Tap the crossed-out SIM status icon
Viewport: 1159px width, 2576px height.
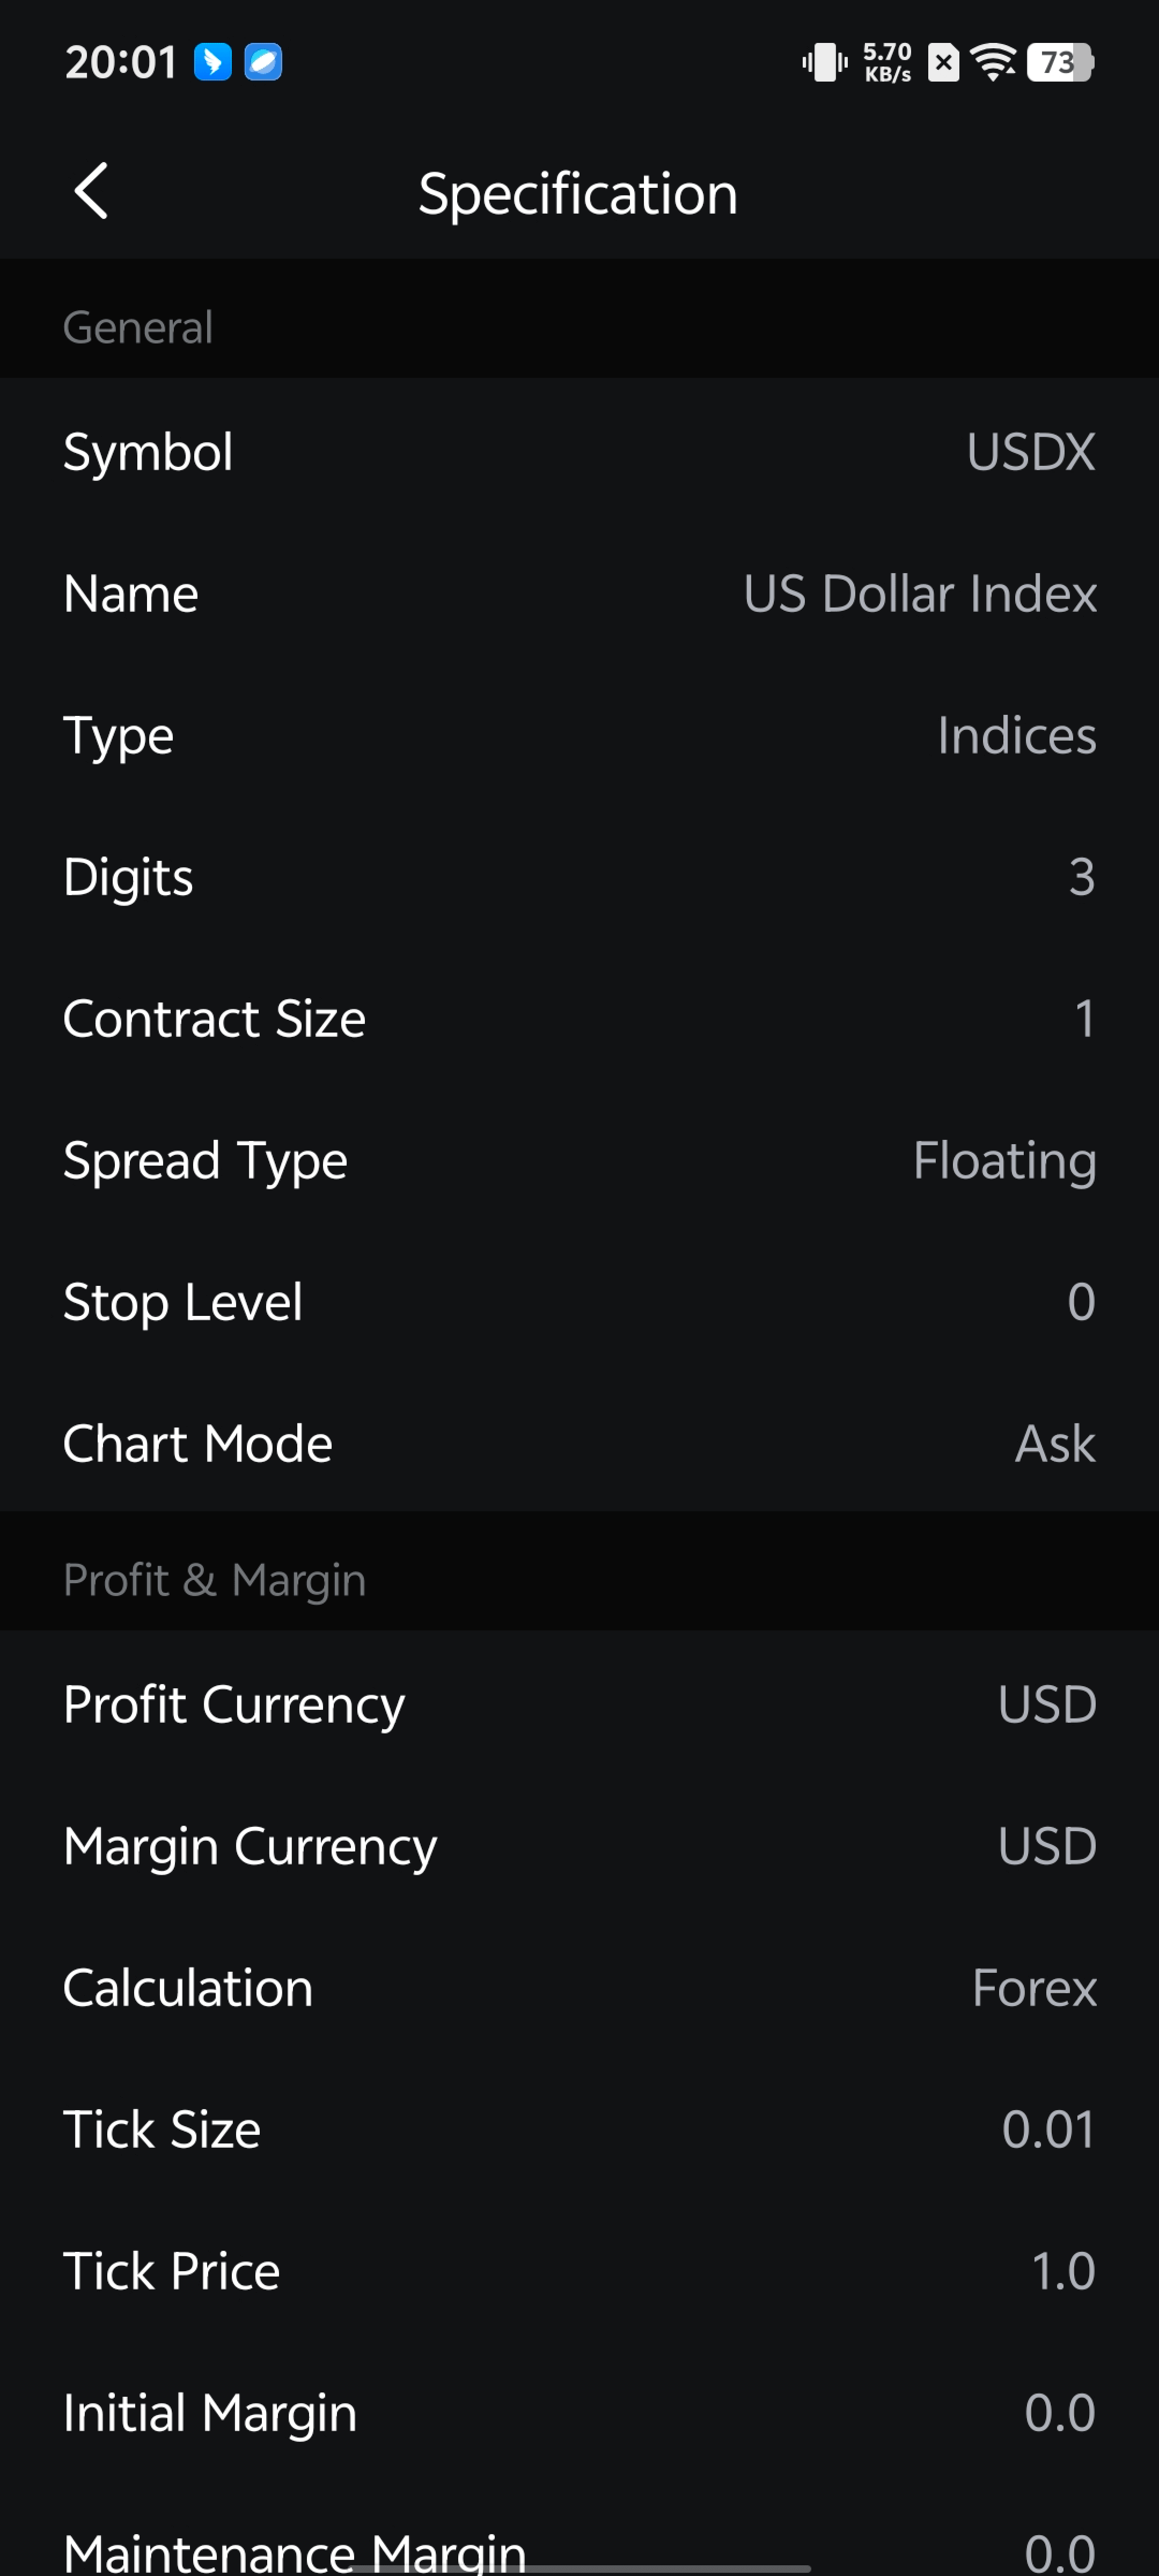point(943,63)
